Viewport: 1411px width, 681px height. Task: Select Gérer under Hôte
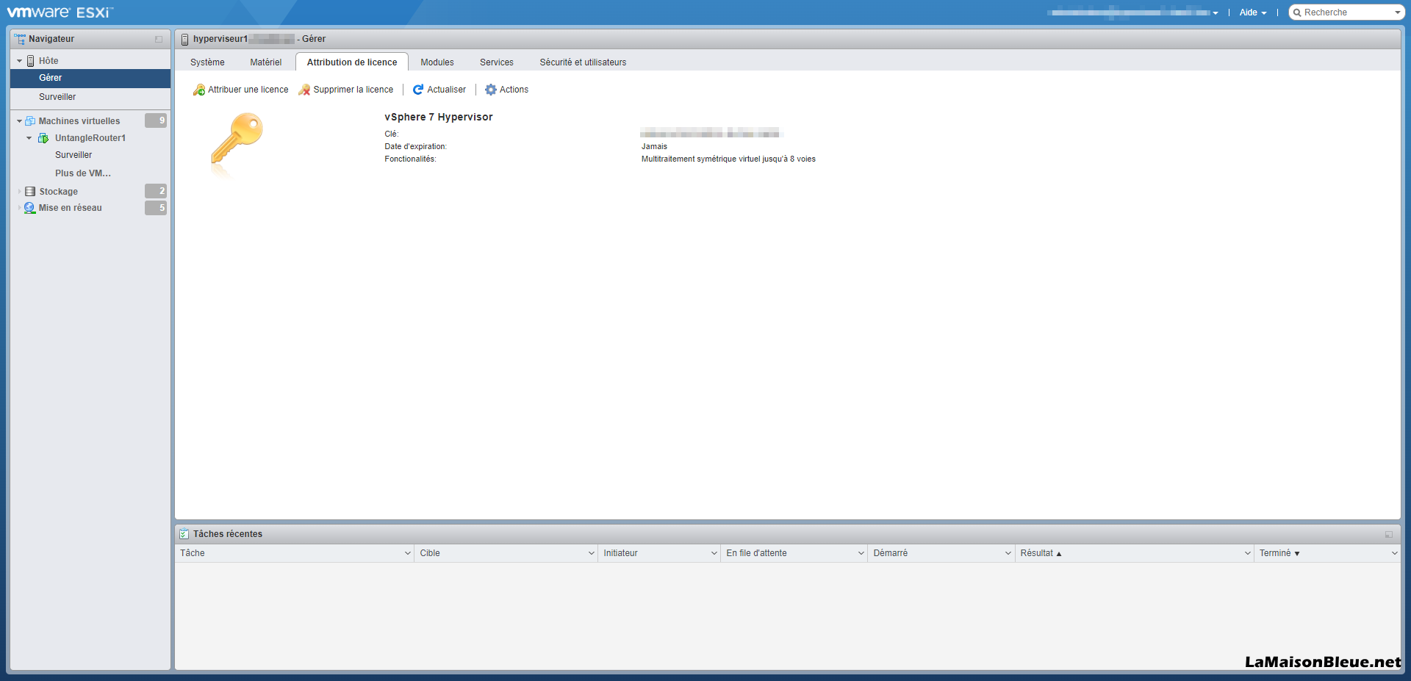click(90, 78)
